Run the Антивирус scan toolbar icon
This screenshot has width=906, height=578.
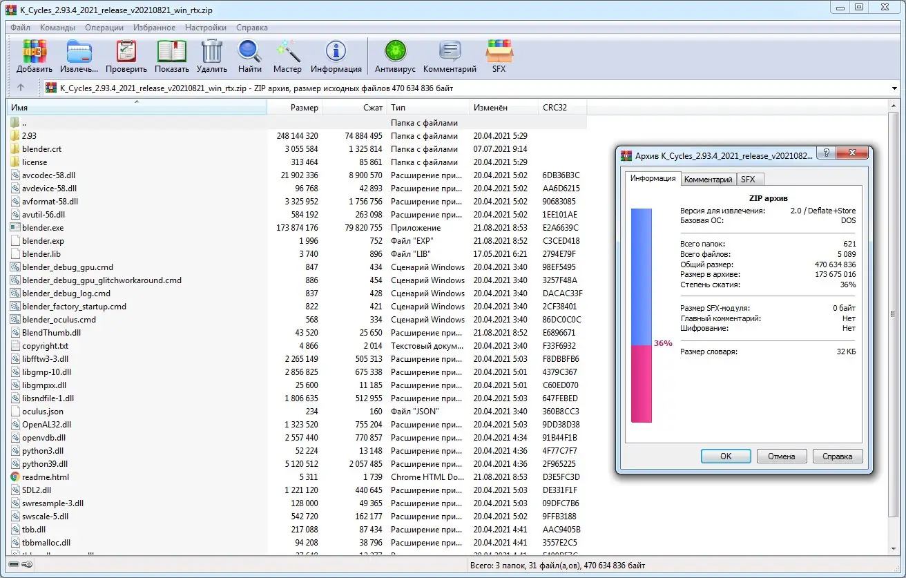pyautogui.click(x=395, y=52)
